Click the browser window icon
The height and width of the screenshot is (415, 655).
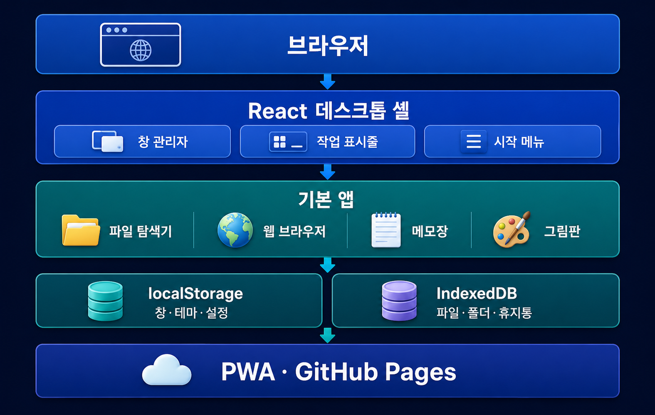[141, 44]
